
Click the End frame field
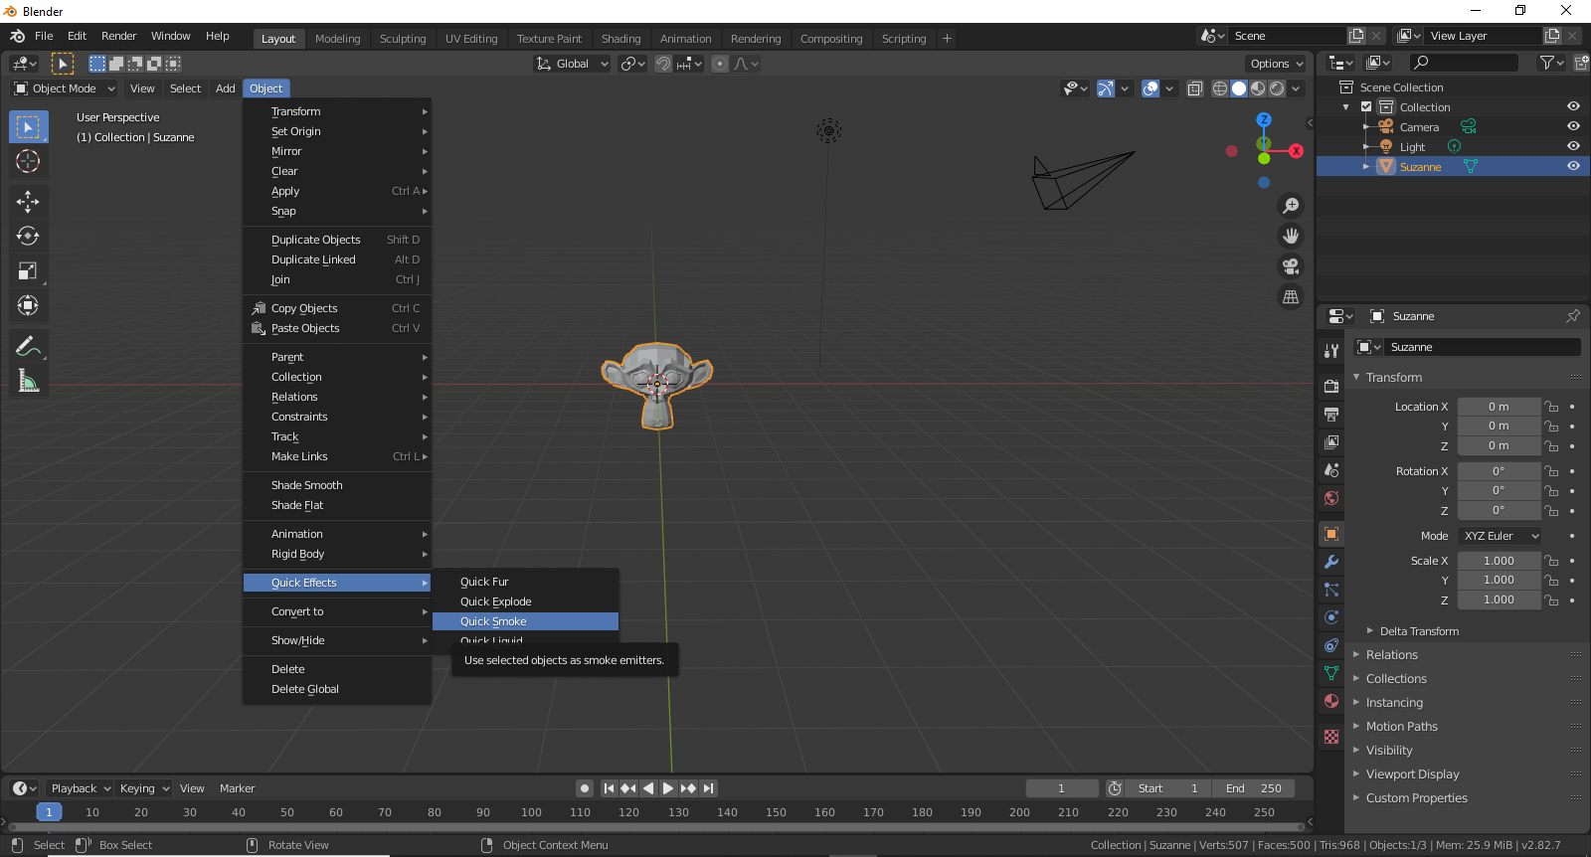(1253, 788)
